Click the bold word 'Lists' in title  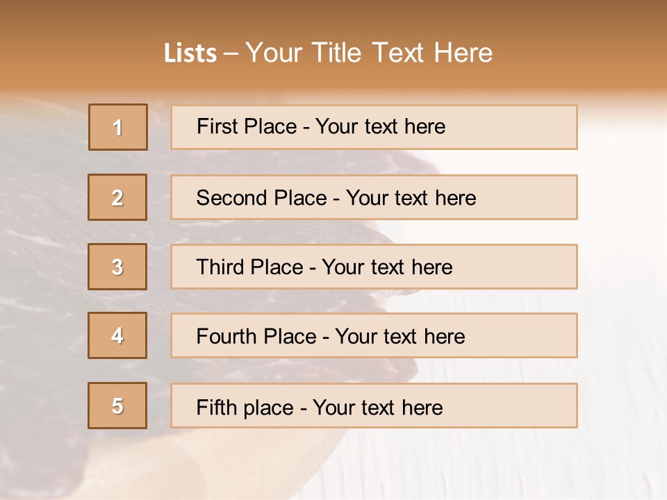click(190, 53)
